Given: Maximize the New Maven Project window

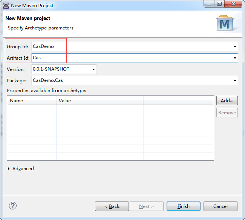Looking at the screenshot, I should click(219, 4).
